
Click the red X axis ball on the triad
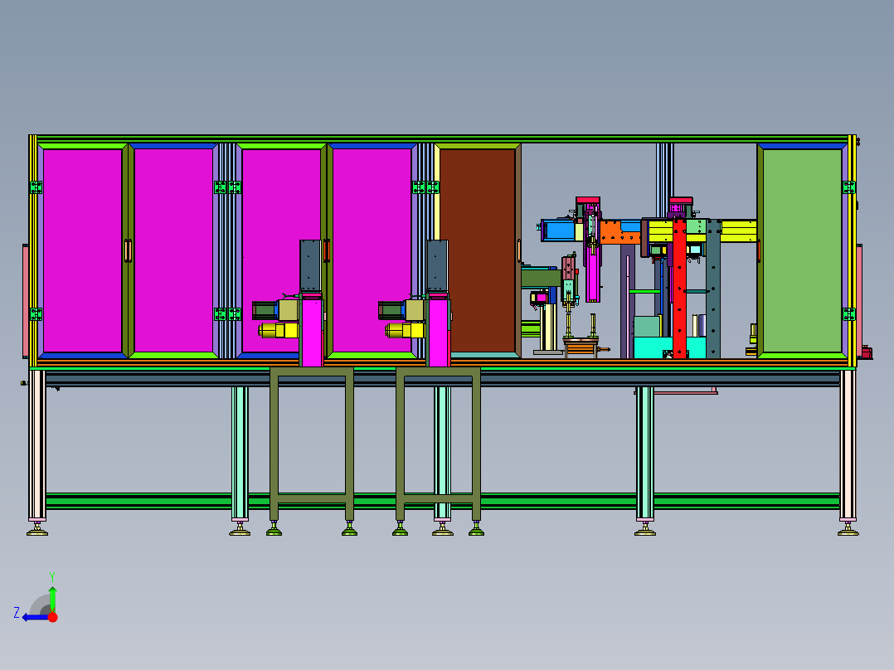tap(53, 617)
